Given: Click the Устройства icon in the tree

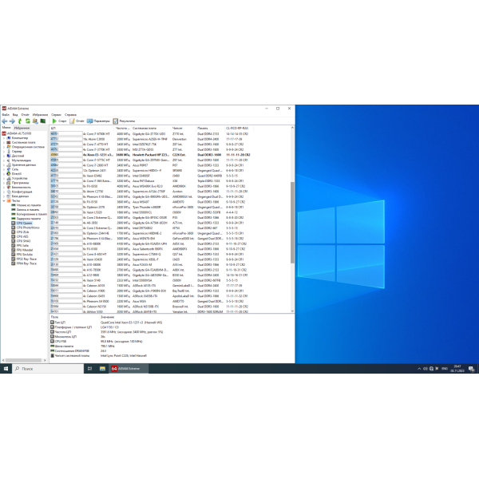Looking at the screenshot, I should point(9,178).
